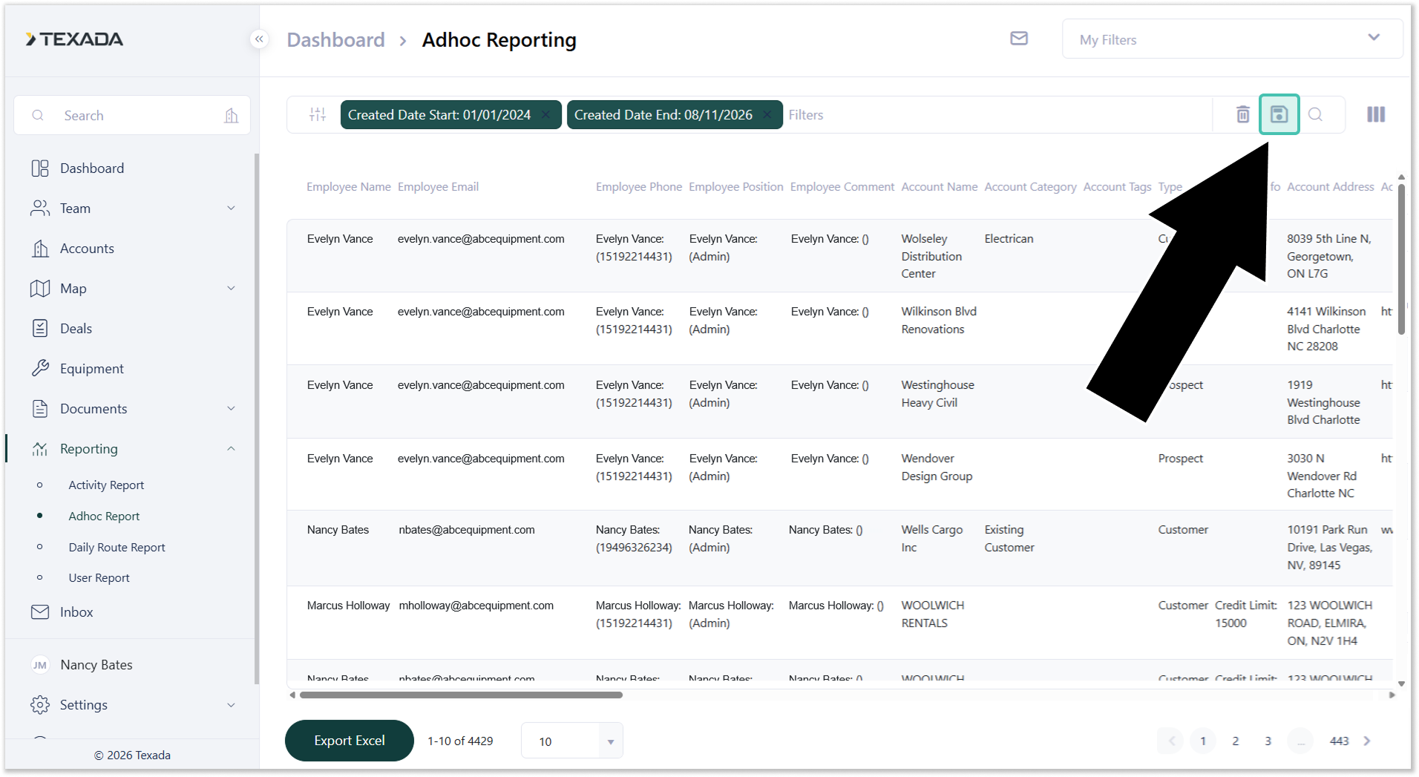Screen dimensions: 1419x777
Task: Go to page 2 of results
Action: click(1235, 741)
